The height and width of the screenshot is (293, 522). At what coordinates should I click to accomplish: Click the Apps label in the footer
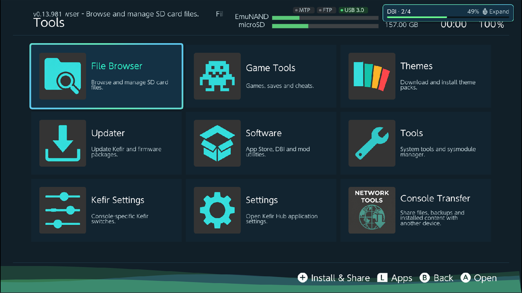pyautogui.click(x=402, y=278)
